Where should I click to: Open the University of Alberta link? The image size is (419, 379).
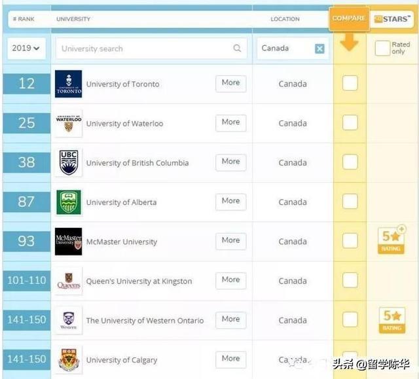[x=121, y=202]
